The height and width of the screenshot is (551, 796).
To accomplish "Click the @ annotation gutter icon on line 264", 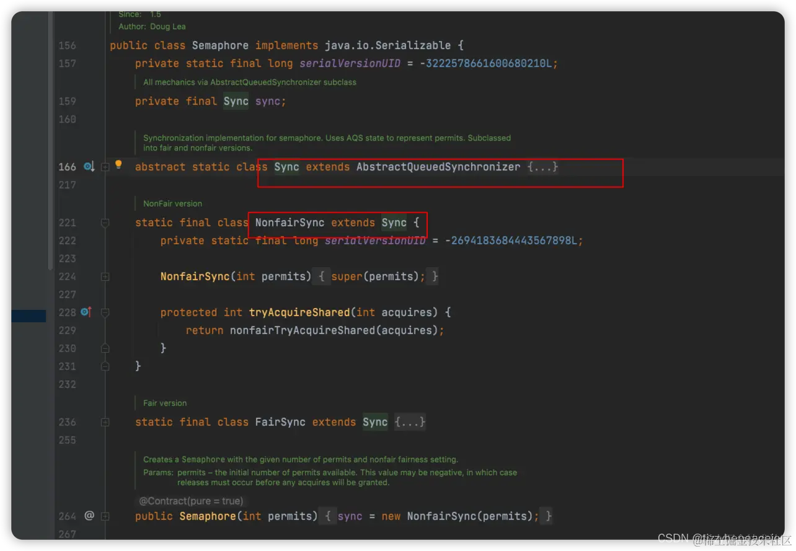I will 89,516.
